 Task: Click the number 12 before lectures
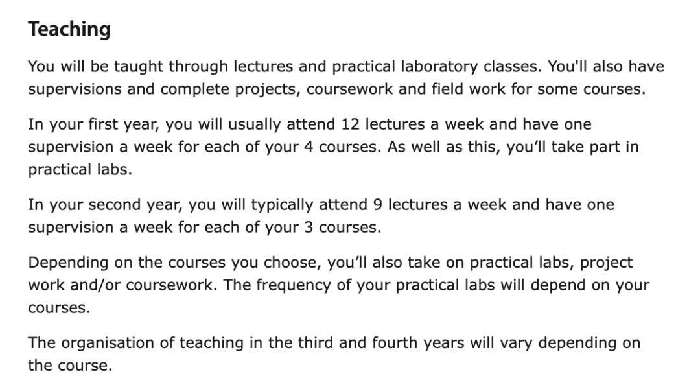(350, 124)
